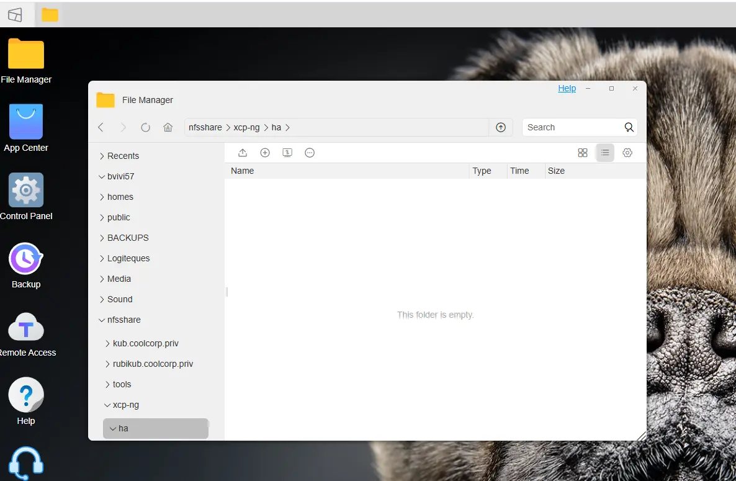Open the Help link in title bar

(567, 89)
